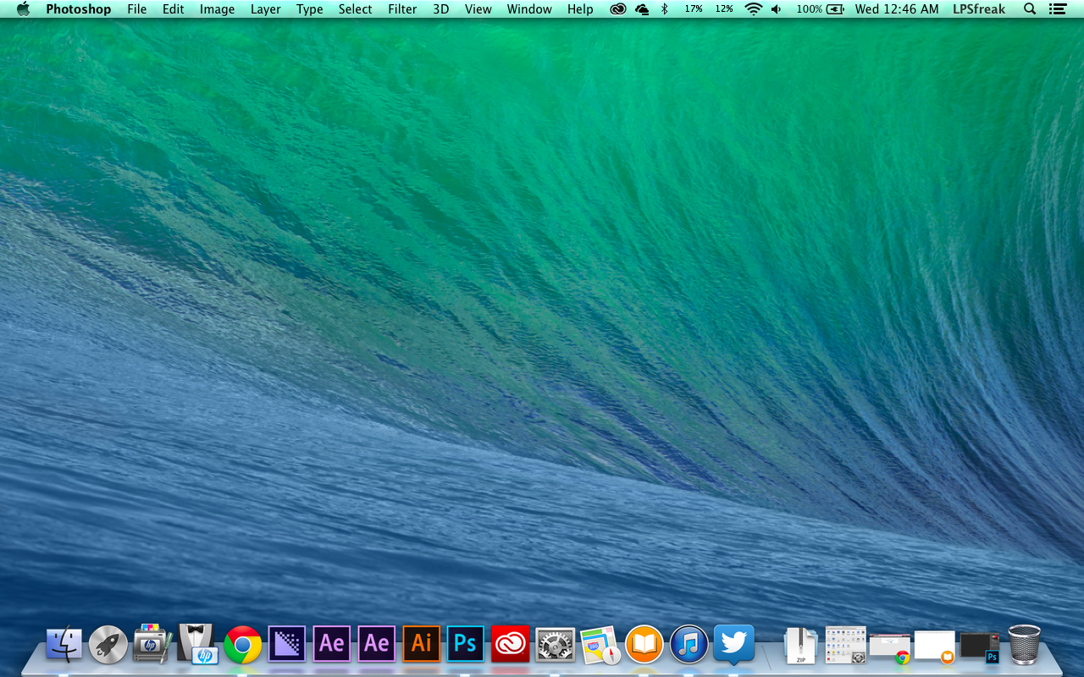Click the 12% status readout
Image resolution: width=1084 pixels, height=677 pixels.
tap(724, 9)
